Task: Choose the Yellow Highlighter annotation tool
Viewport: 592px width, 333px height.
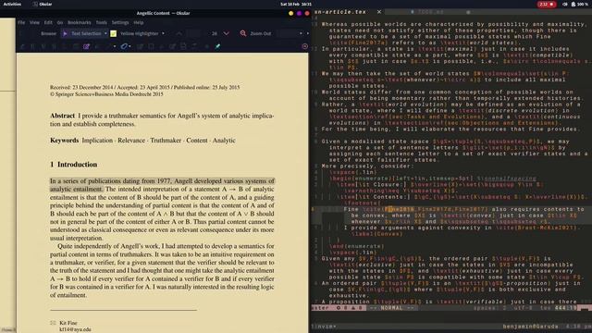Action: click(139, 33)
